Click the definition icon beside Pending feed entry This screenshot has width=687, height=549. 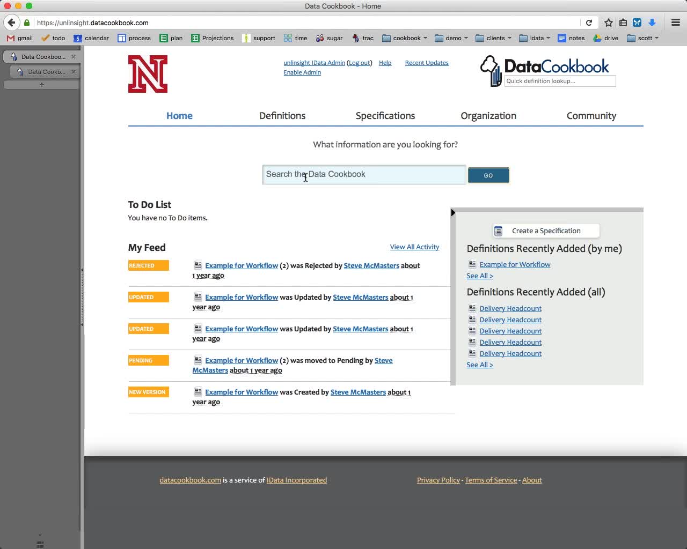pos(198,360)
